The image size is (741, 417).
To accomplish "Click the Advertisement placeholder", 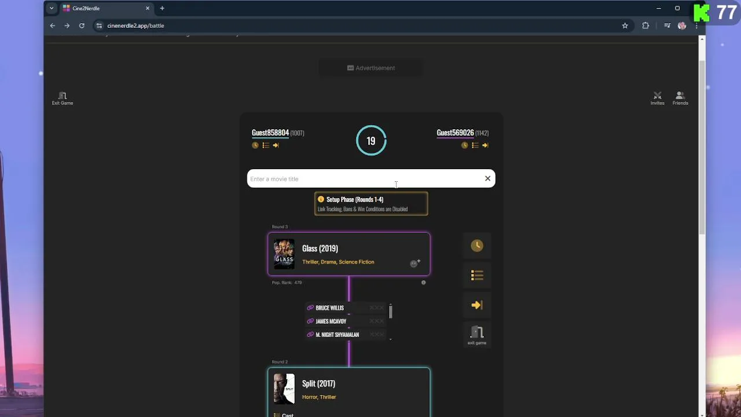I will click(371, 68).
